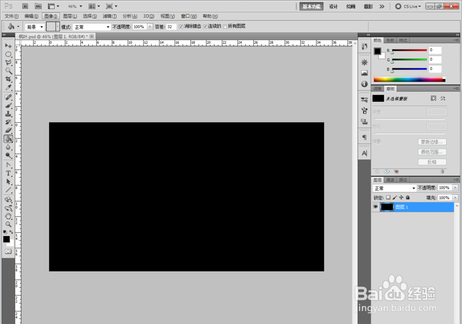Screen dimensions: 462x324
Task: Select the Polygonal Lasso tool
Action: pos(8,62)
